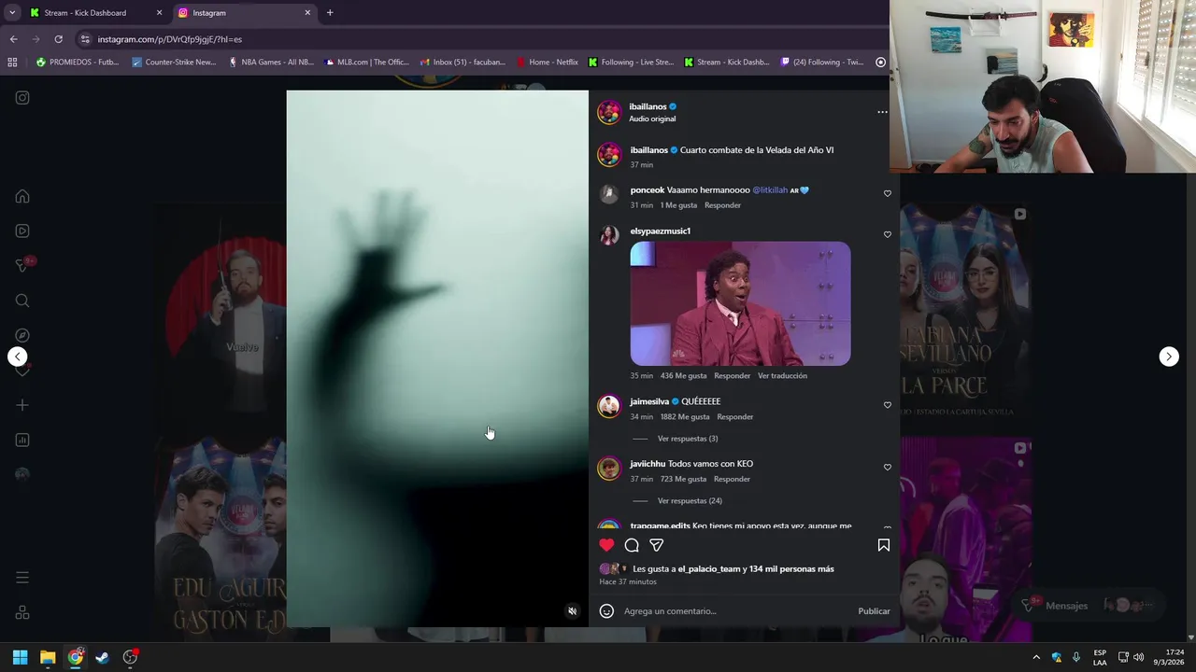Open Windows Start menu
The height and width of the screenshot is (672, 1196).
click(20, 657)
